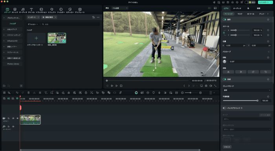Open the speed stopwatch tool

86,93
